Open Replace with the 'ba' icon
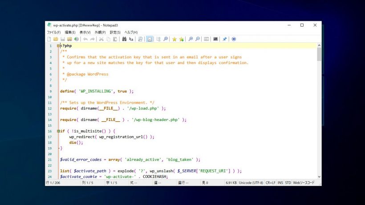Image resolution: width=365 pixels, height=205 pixels. (131, 39)
